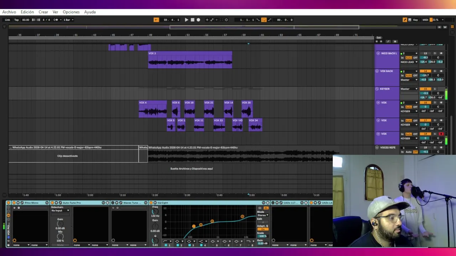Open VOX BACK Master output dropdown
The image size is (456, 256).
point(409,80)
